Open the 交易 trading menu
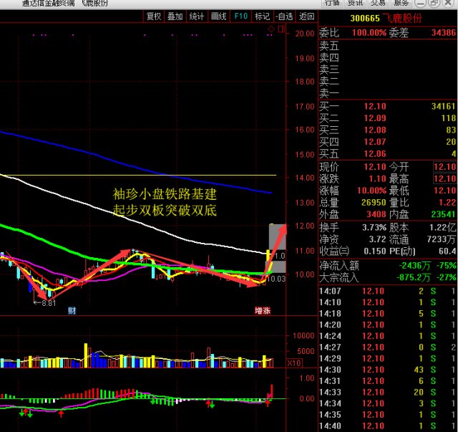Image resolution: width=458 pixels, height=432 pixels. (378, 3)
